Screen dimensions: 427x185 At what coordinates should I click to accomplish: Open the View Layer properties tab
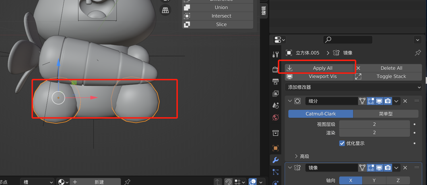(275, 94)
